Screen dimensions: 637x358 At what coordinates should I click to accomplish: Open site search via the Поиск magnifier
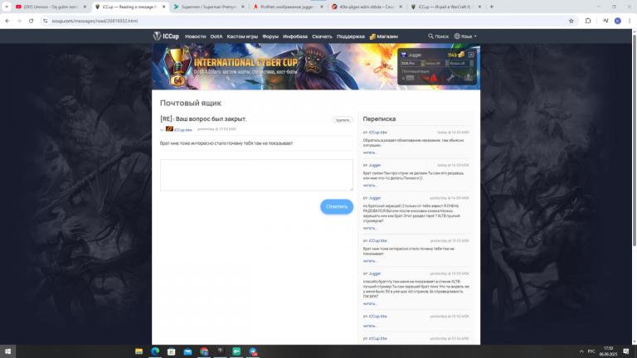(438, 36)
